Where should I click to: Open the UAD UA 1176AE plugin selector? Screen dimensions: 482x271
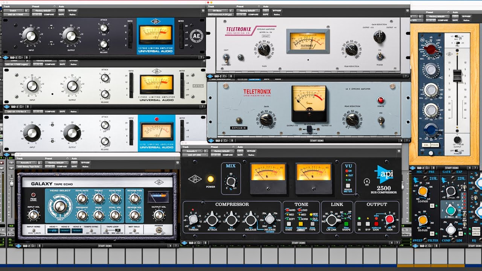(16, 14)
